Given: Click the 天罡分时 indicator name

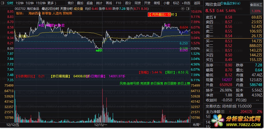Looking at the screenshot, I should pos(66,9).
